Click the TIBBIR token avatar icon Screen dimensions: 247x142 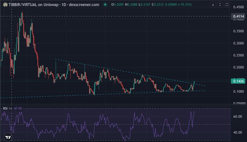pos(5,5)
